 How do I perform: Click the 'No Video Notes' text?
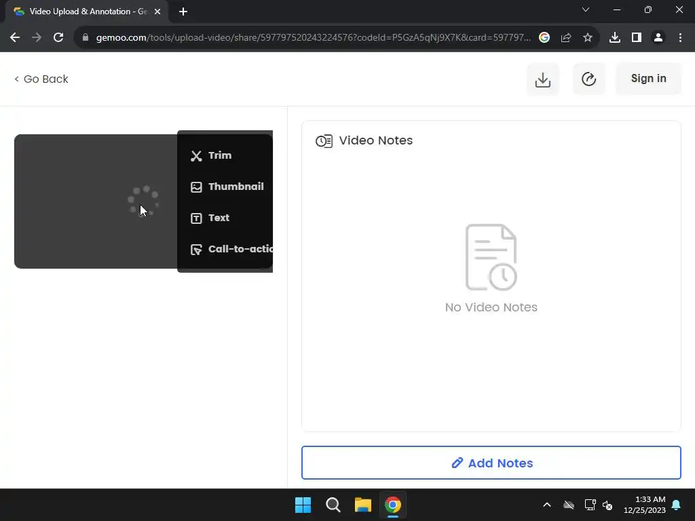point(491,307)
